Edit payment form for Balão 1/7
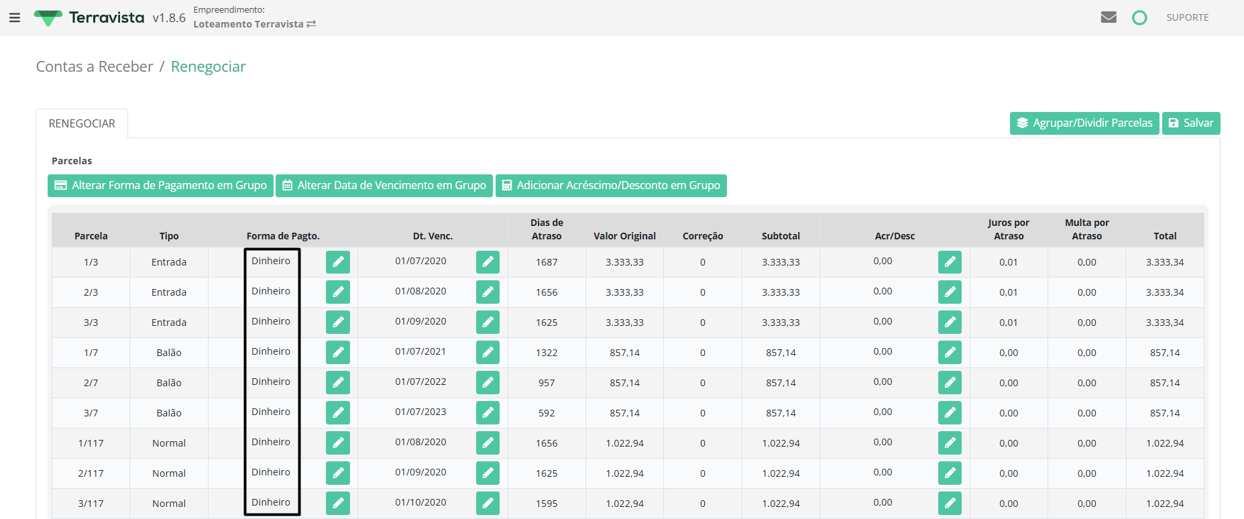The width and height of the screenshot is (1244, 519). click(338, 353)
